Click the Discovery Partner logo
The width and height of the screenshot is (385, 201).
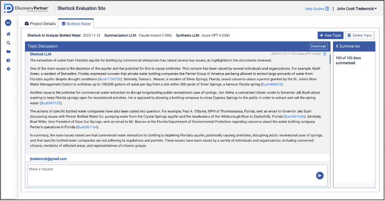tap(27, 9)
